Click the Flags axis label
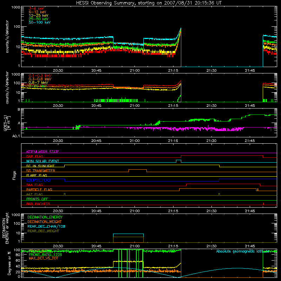 [14, 175]
